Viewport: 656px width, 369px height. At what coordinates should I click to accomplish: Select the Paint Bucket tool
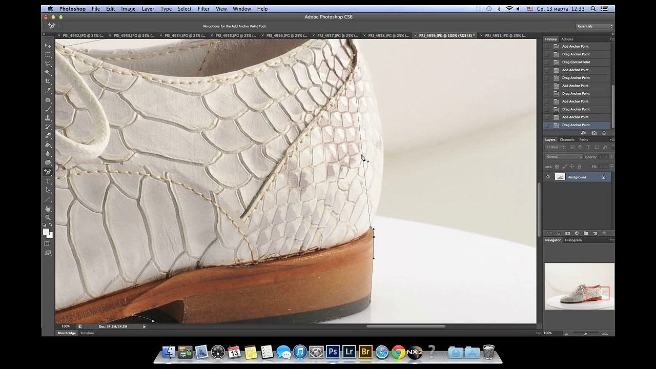48,145
